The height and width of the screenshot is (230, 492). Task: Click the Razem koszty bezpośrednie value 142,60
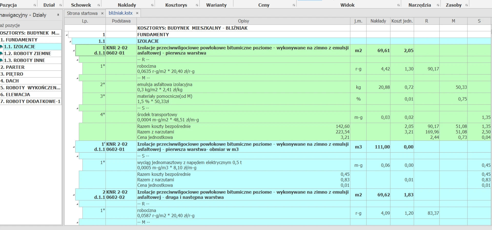343,126
